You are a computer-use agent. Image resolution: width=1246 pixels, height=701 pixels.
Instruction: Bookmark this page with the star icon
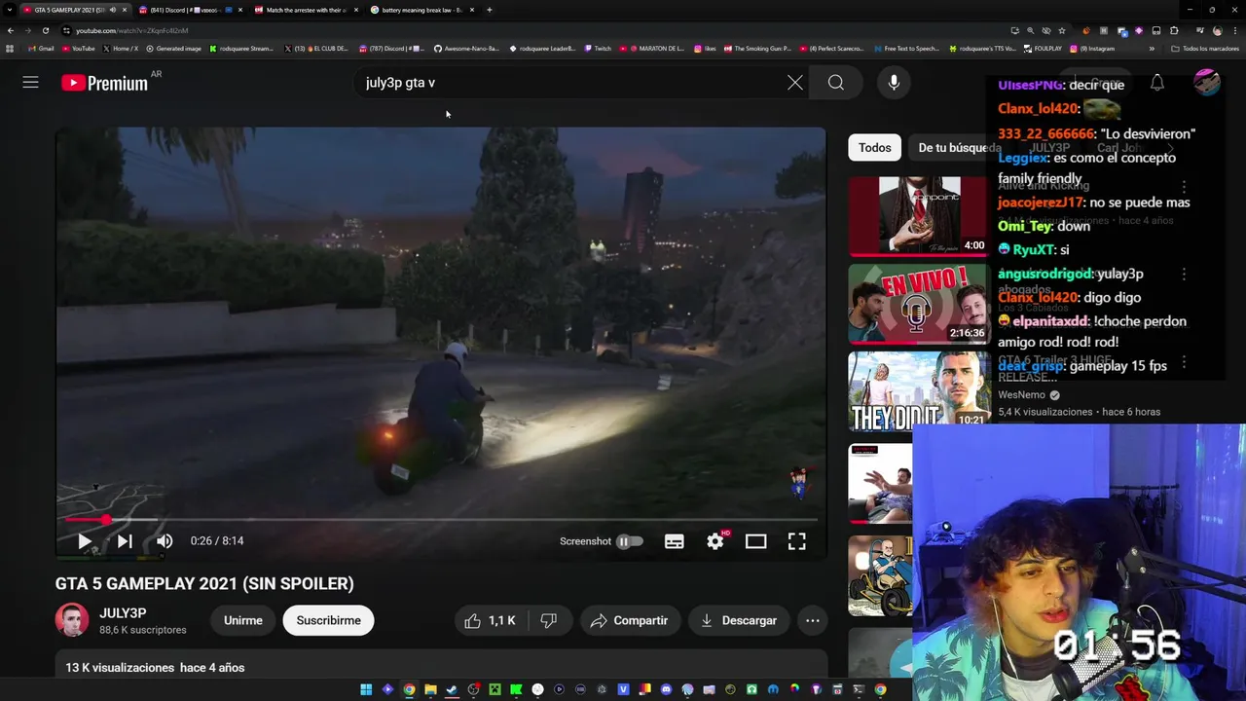point(1062,30)
